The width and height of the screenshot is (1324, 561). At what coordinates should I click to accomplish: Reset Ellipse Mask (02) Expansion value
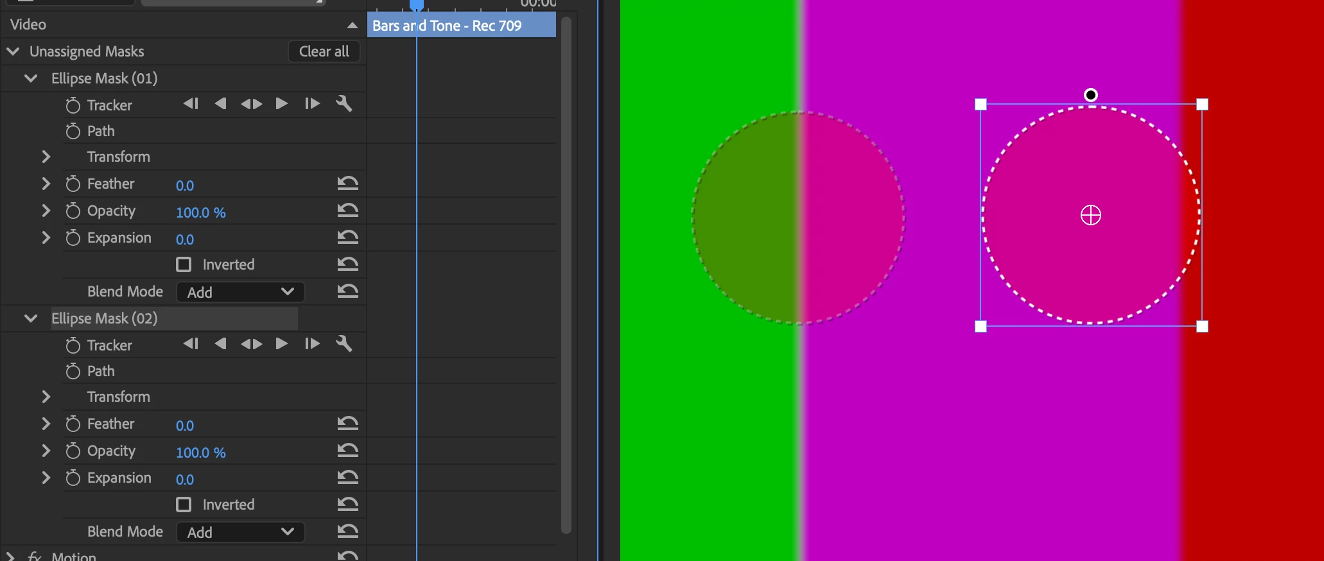pyautogui.click(x=347, y=478)
